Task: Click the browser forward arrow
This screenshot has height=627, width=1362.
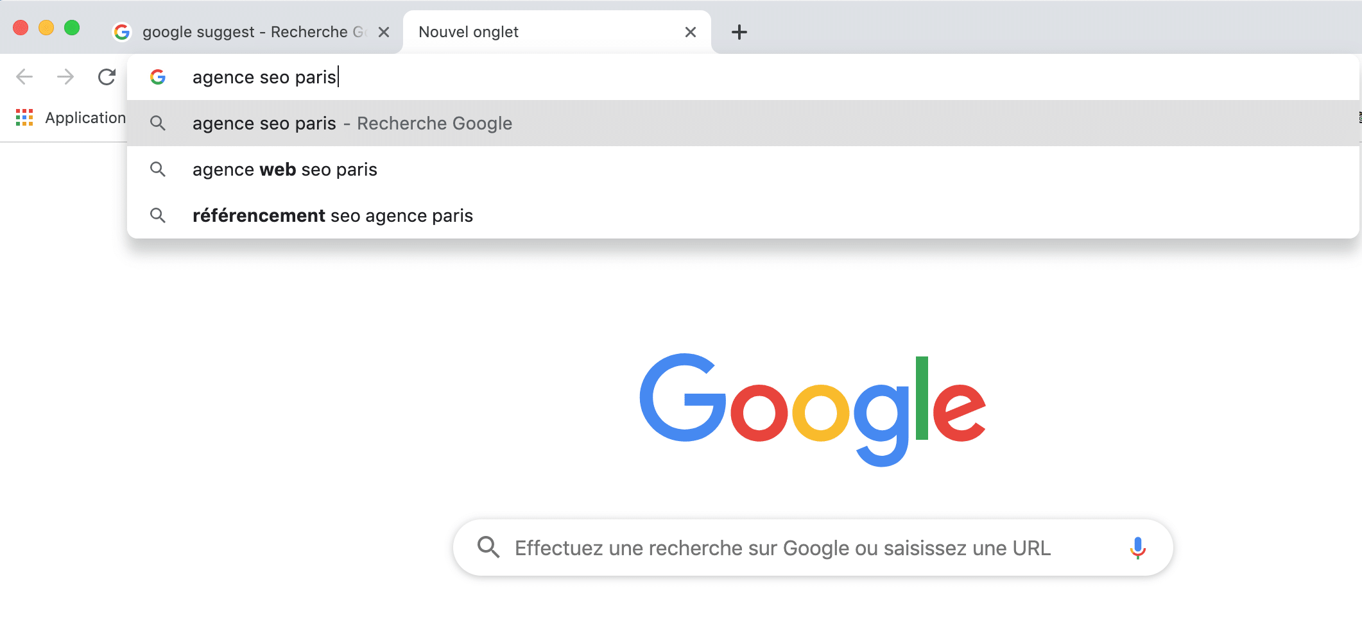Action: point(65,77)
